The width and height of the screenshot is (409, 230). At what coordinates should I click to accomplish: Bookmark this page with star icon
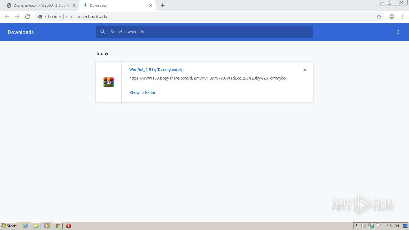379,17
